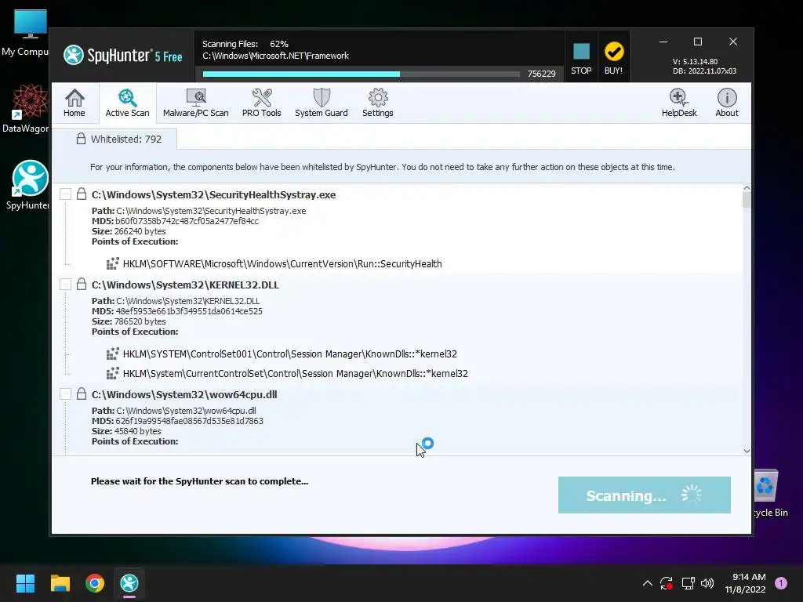Open the PRO Tools section
Screen dimensions: 803x602
[x=262, y=103]
